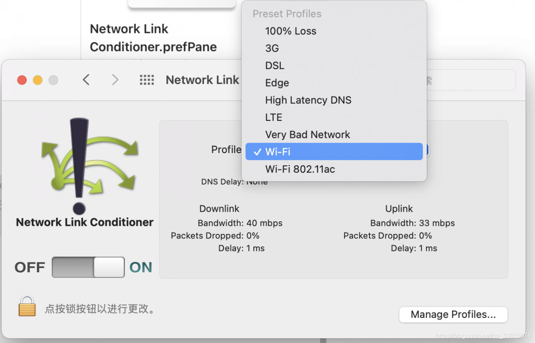Screen dimensions: 535x343
Task: Select the 100% Loss preset
Action: [334, 31]
